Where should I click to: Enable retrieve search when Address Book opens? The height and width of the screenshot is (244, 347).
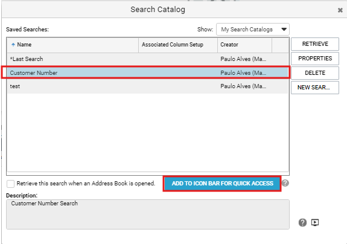click(10, 184)
